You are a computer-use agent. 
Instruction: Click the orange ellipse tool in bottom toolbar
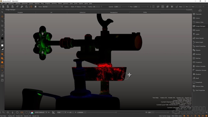[x=22, y=112]
